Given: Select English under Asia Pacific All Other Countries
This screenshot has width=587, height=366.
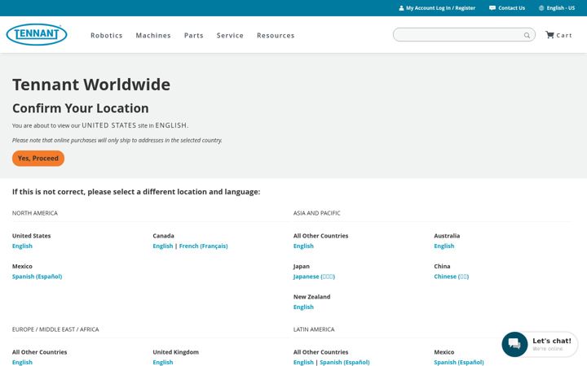Looking at the screenshot, I should pyautogui.click(x=303, y=246).
